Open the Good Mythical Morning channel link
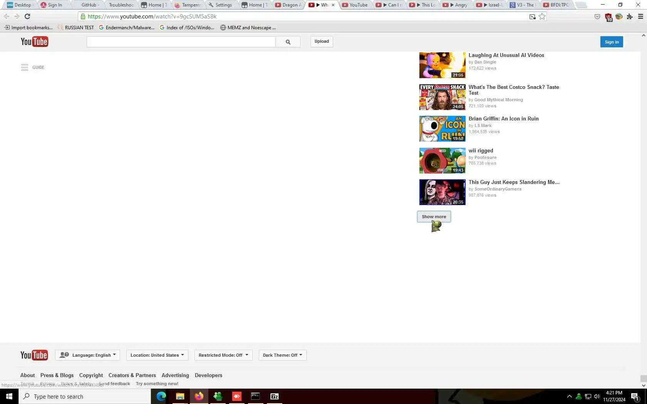647x404 pixels. [498, 100]
